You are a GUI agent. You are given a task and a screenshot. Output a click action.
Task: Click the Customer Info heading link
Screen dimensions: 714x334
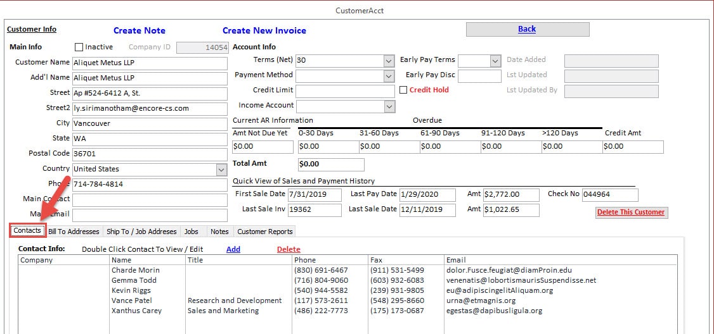[x=32, y=29]
